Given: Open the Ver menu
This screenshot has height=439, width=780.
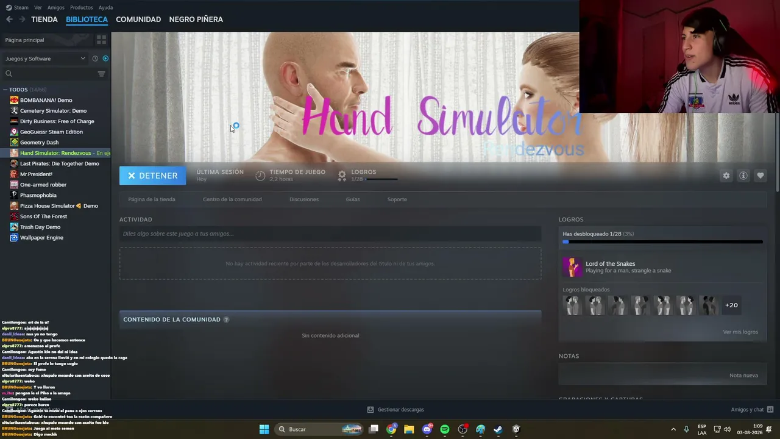Looking at the screenshot, I should pos(38,7).
